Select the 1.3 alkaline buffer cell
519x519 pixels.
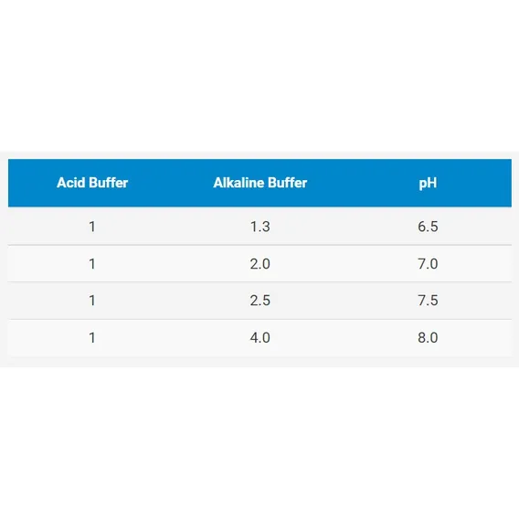pyautogui.click(x=260, y=227)
